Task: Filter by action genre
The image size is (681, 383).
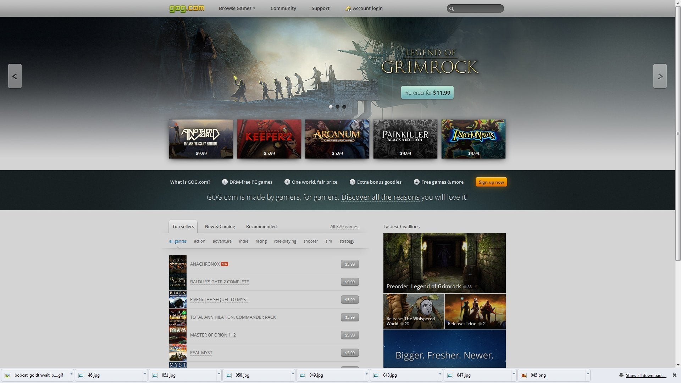Action: point(199,241)
